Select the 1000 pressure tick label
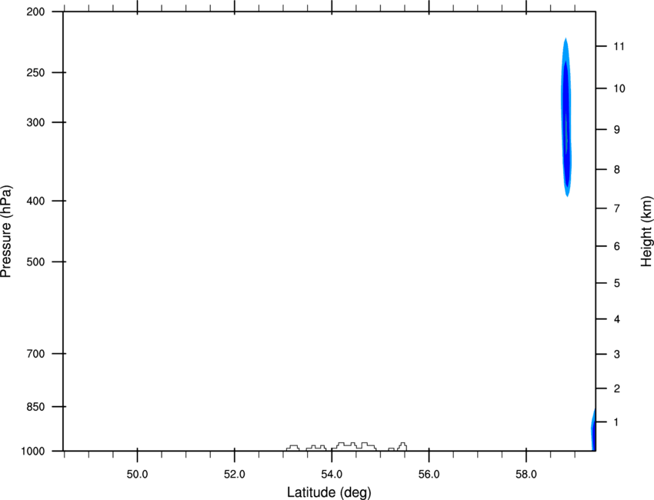 32,451
